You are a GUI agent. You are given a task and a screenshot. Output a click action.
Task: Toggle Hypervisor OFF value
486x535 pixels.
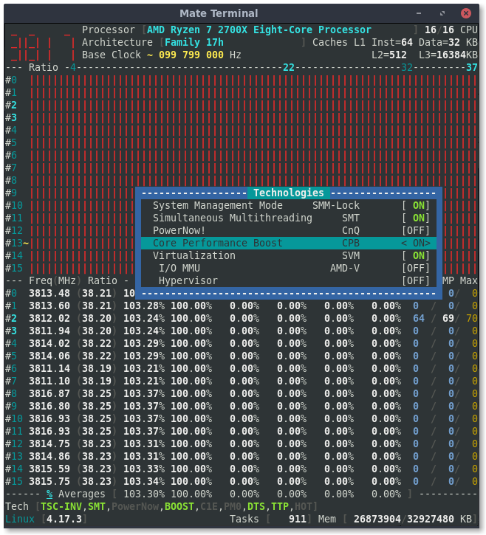pos(416,281)
